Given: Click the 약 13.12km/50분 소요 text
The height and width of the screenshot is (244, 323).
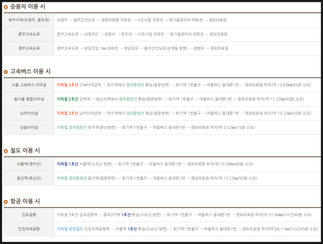Looking at the screenshot, I should [x=291, y=113].
